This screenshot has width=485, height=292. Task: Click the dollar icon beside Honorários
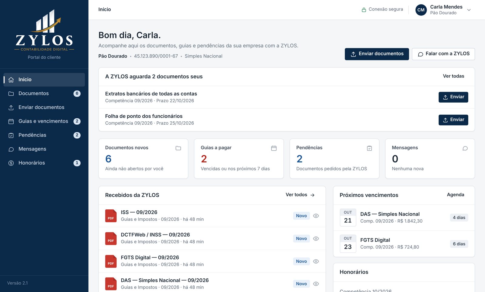(11, 163)
